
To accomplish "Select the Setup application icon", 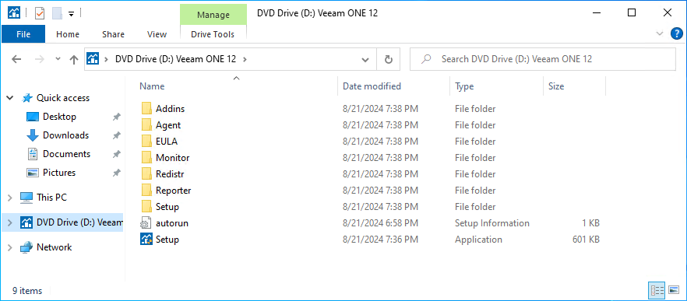I will tap(146, 240).
